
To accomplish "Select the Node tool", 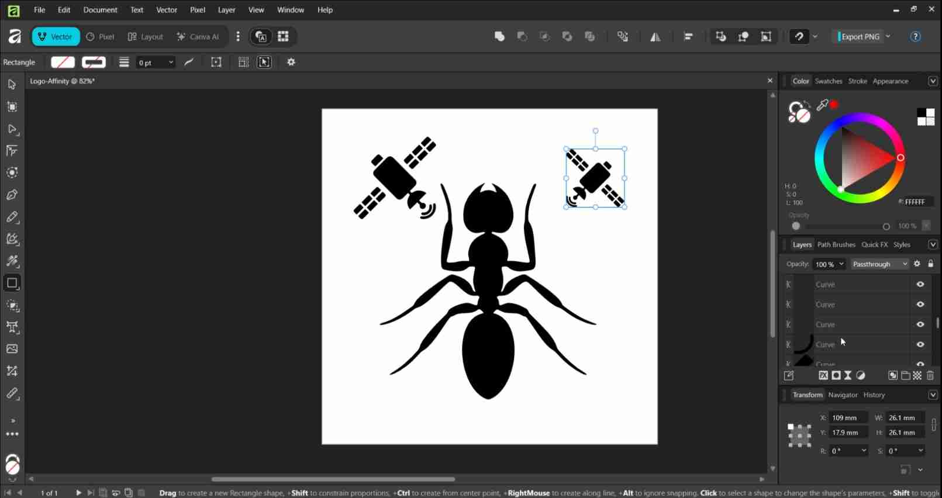I will coord(12,129).
